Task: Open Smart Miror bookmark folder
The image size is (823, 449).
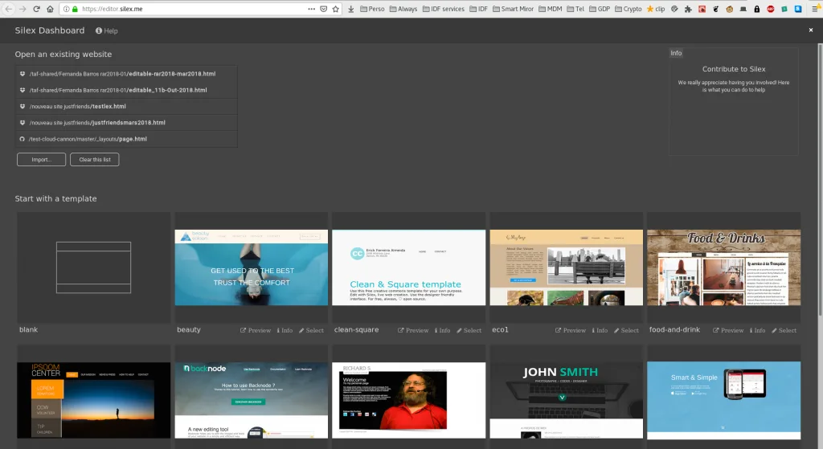Action: [x=513, y=9]
